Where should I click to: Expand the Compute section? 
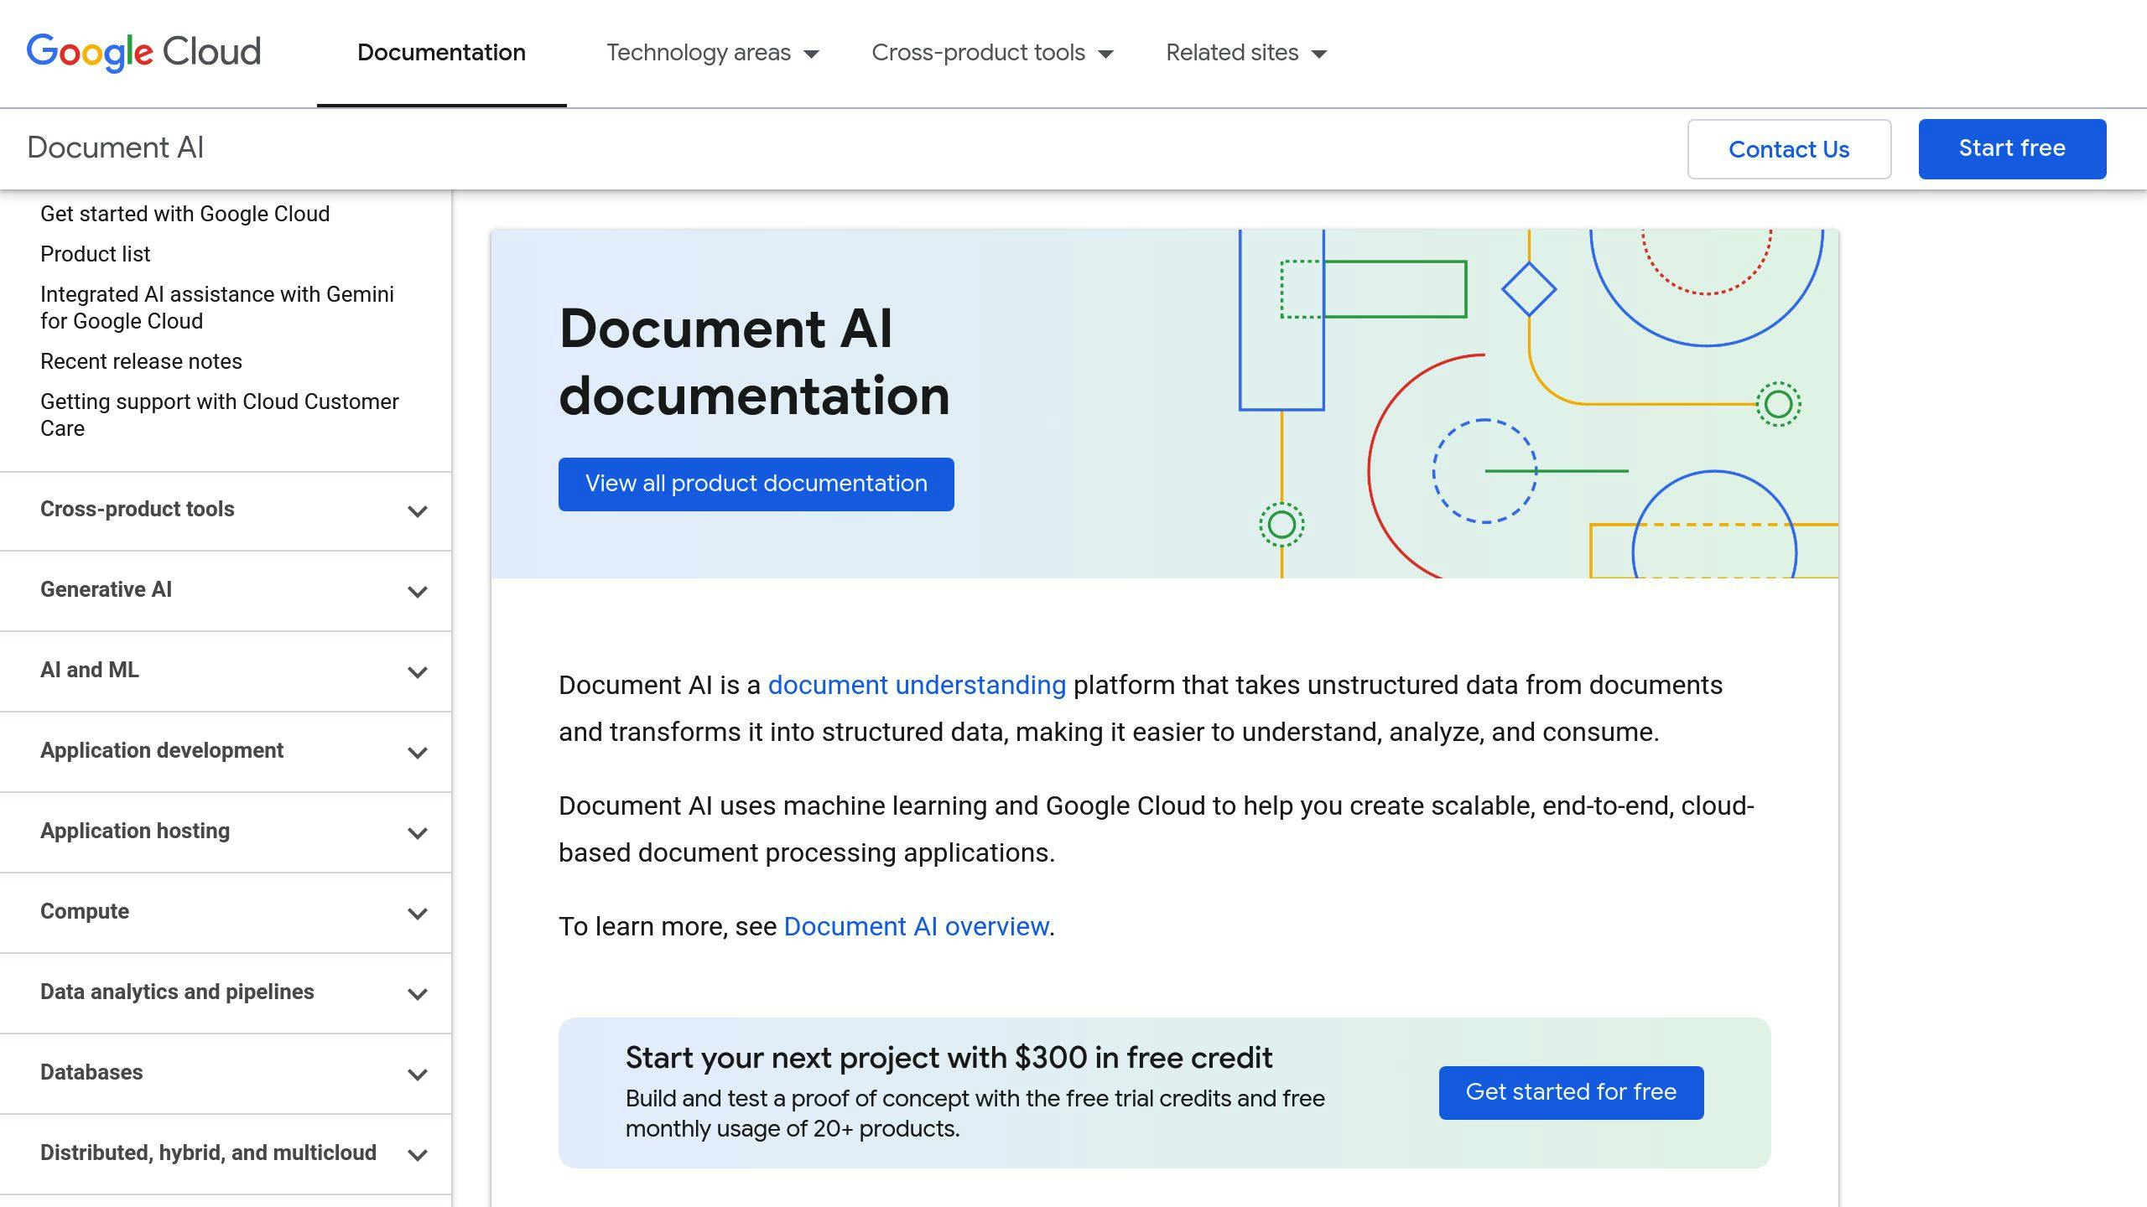click(226, 913)
